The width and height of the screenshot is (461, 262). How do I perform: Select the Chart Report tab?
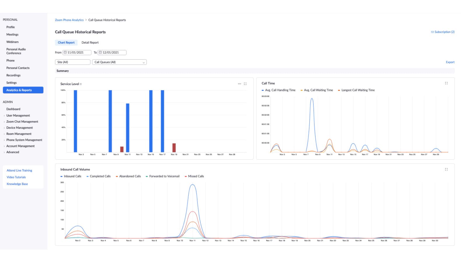pyautogui.click(x=66, y=43)
